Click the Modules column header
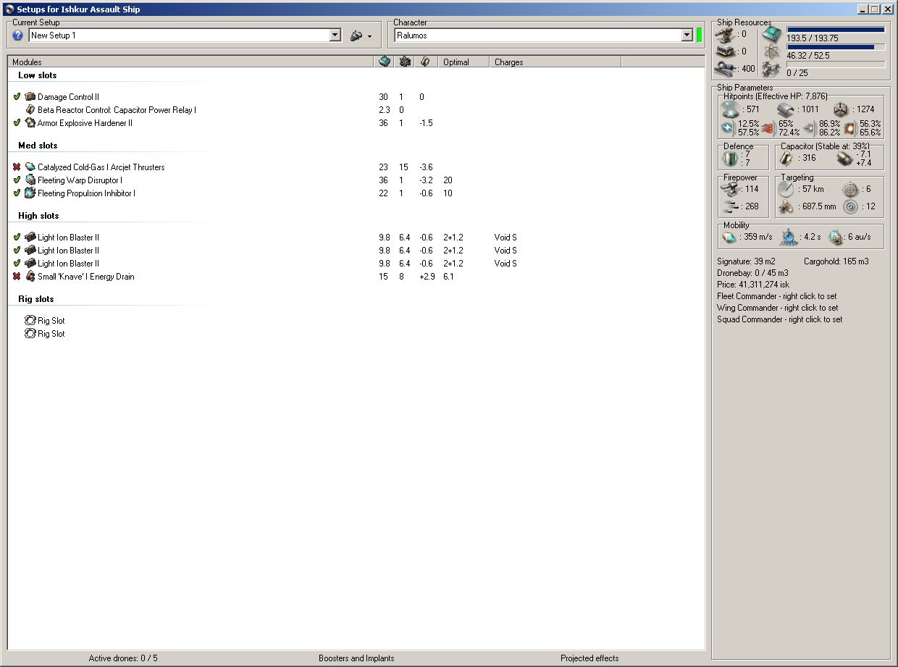 190,62
